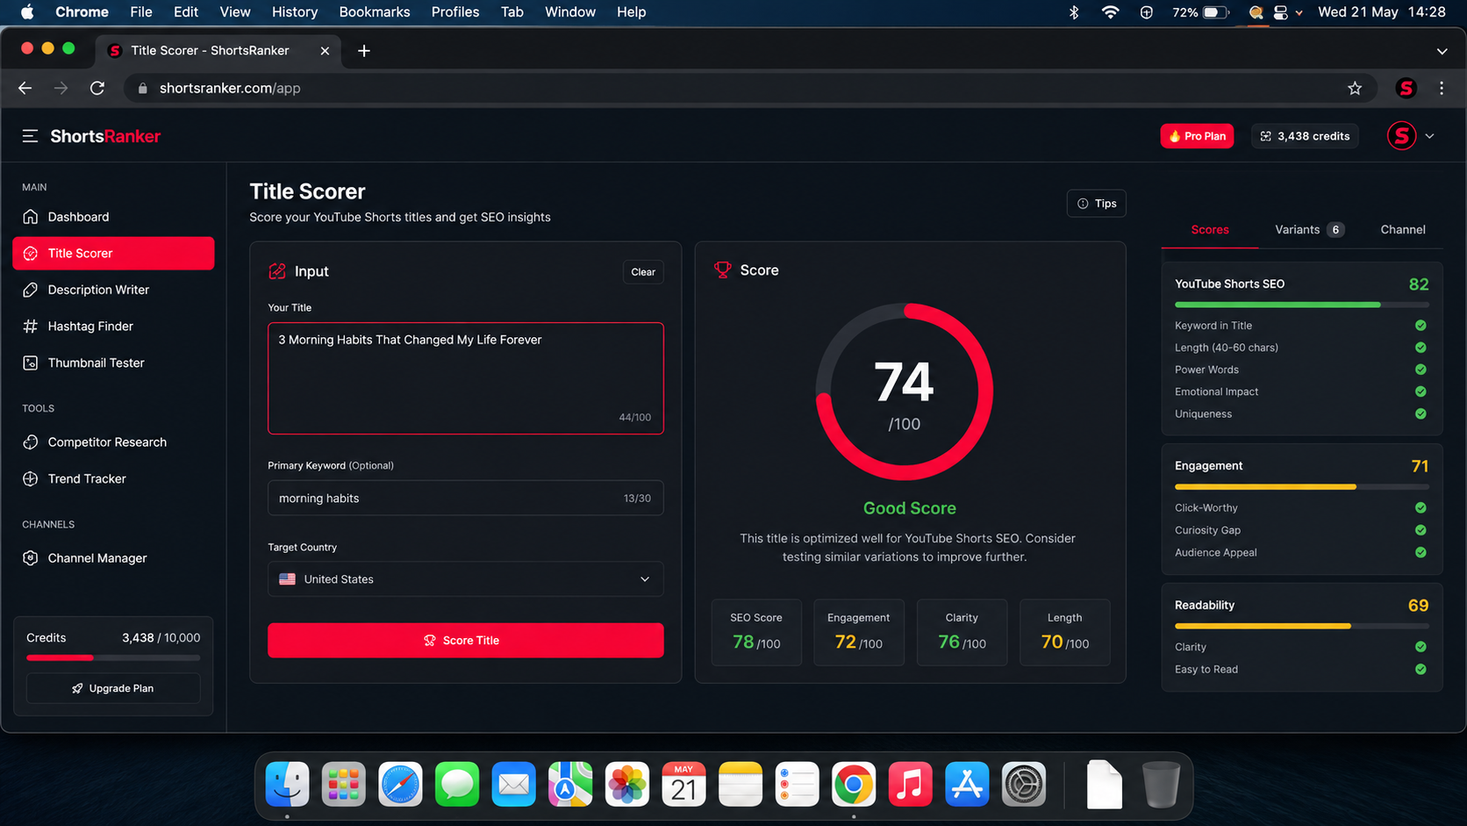1467x826 pixels.
Task: Open the History menu
Action: pyautogui.click(x=295, y=12)
